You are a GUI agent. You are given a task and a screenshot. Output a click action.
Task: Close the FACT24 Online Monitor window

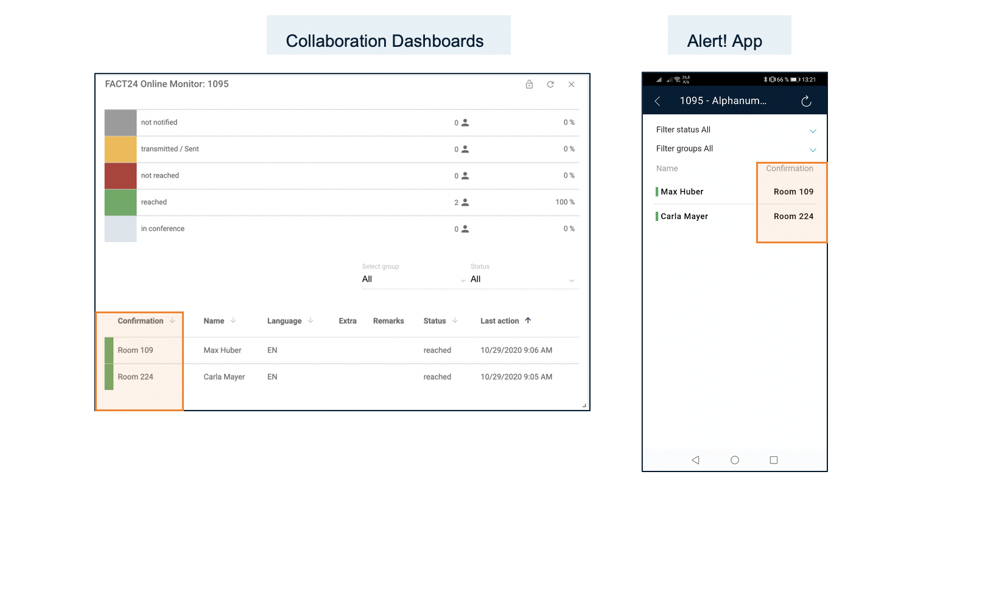click(571, 85)
